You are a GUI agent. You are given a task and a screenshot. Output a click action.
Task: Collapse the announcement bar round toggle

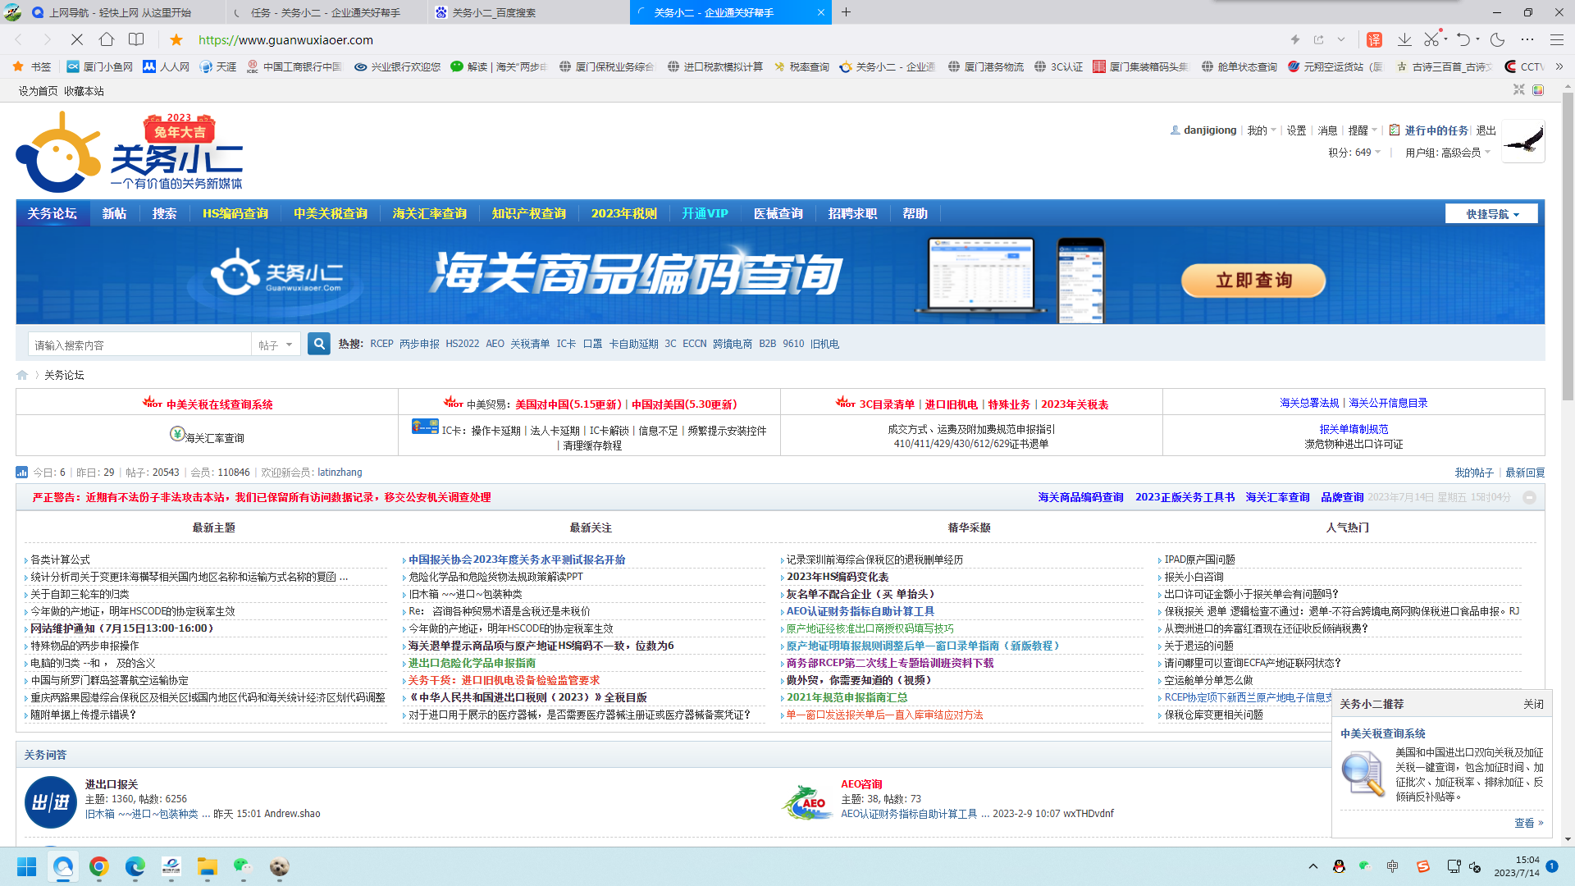point(1529,497)
